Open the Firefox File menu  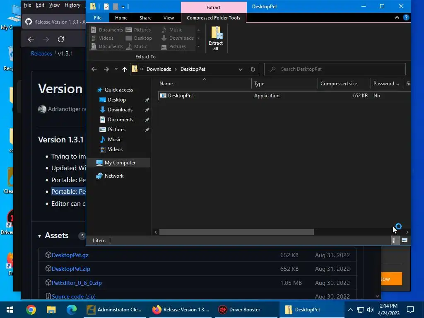point(27,5)
